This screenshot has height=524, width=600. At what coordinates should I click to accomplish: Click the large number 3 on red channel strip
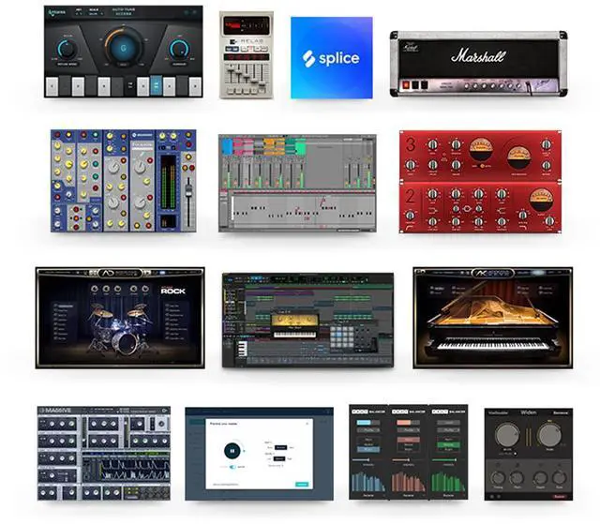410,143
